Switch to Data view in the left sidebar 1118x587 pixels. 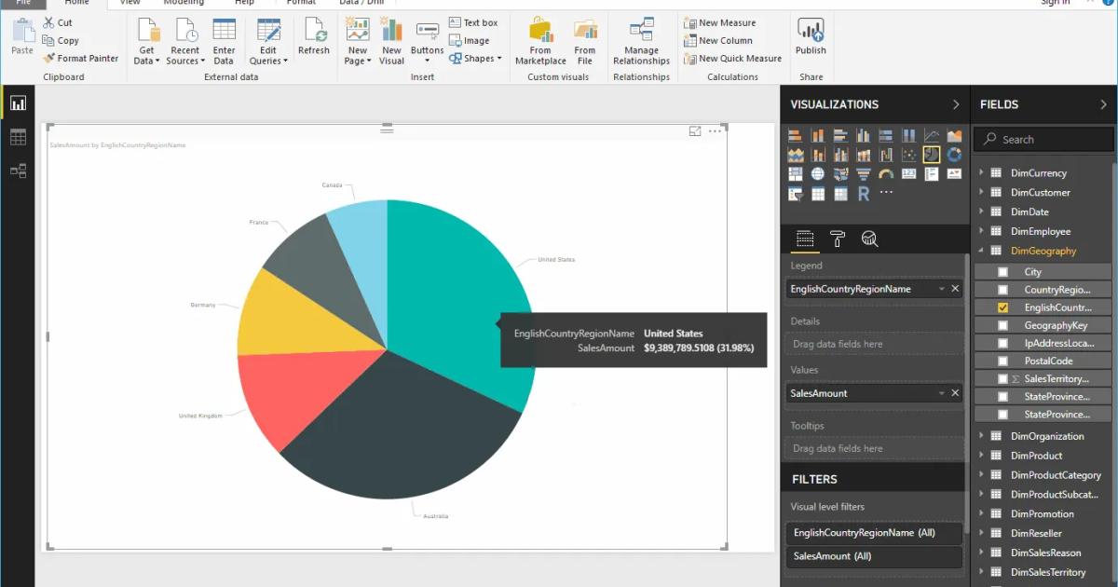point(19,138)
